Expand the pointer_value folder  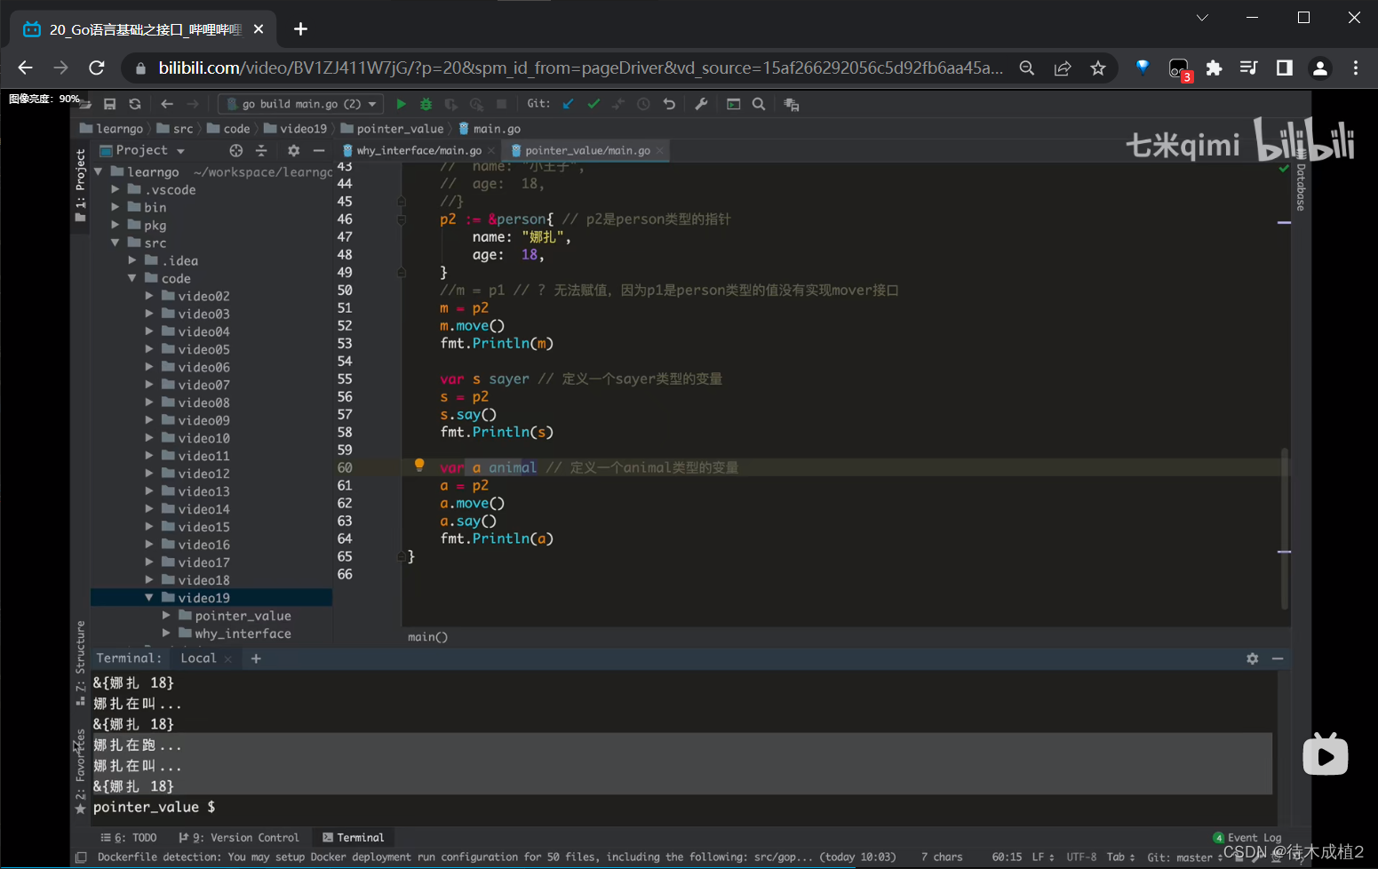pyautogui.click(x=166, y=616)
